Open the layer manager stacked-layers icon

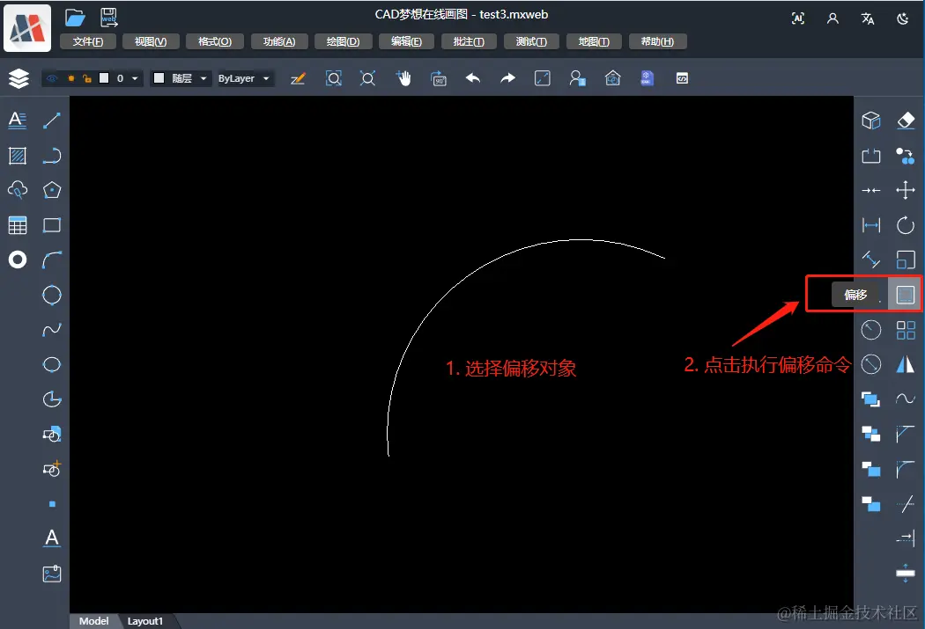click(x=18, y=78)
